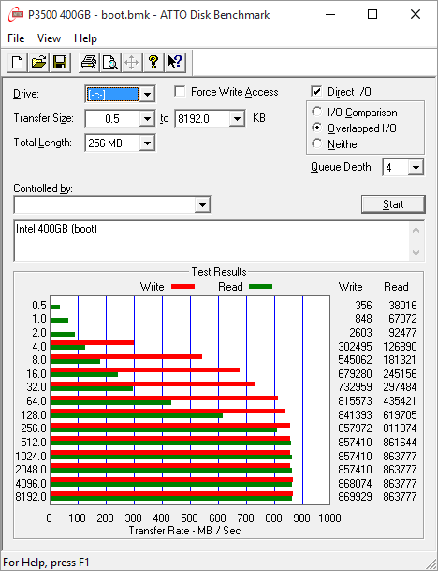The image size is (438, 571).
Task: Start the benchmark with Start button
Action: pyautogui.click(x=393, y=204)
